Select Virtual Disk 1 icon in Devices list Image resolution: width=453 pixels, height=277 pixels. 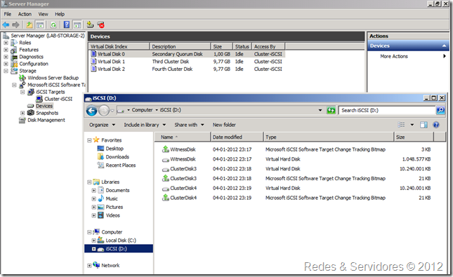pyautogui.click(x=93, y=62)
